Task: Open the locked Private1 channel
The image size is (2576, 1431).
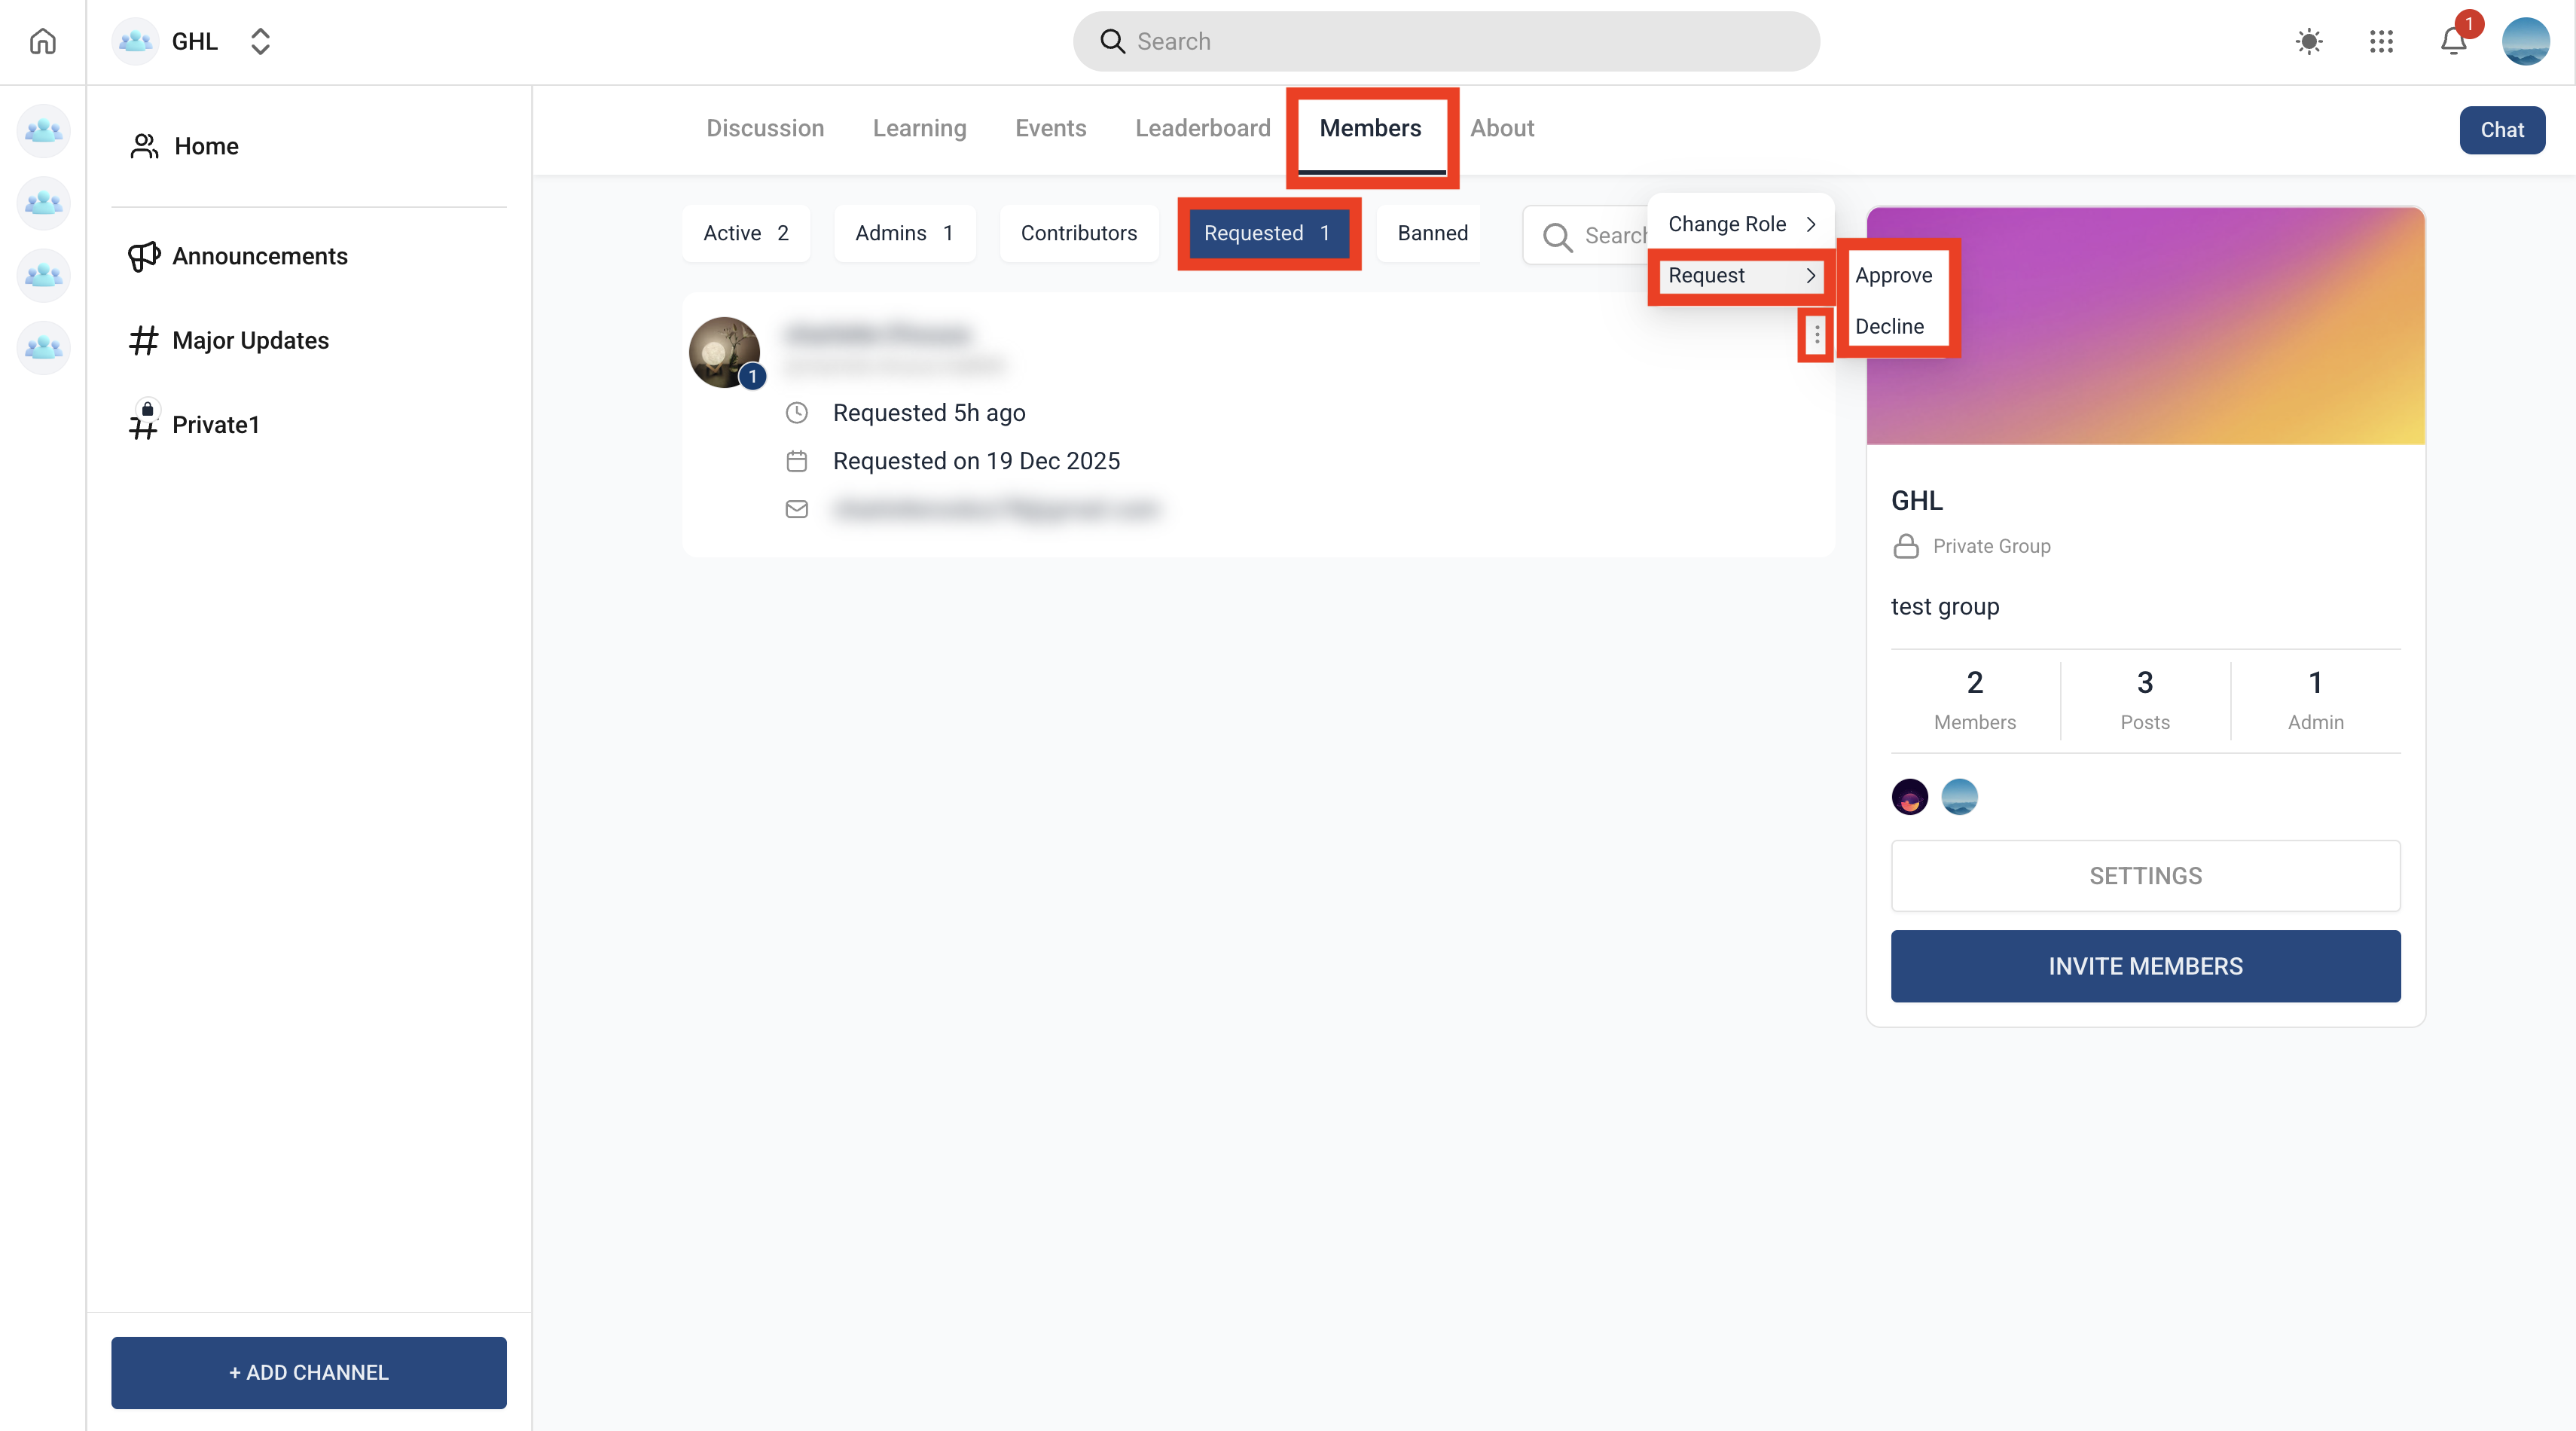Action: tap(215, 424)
